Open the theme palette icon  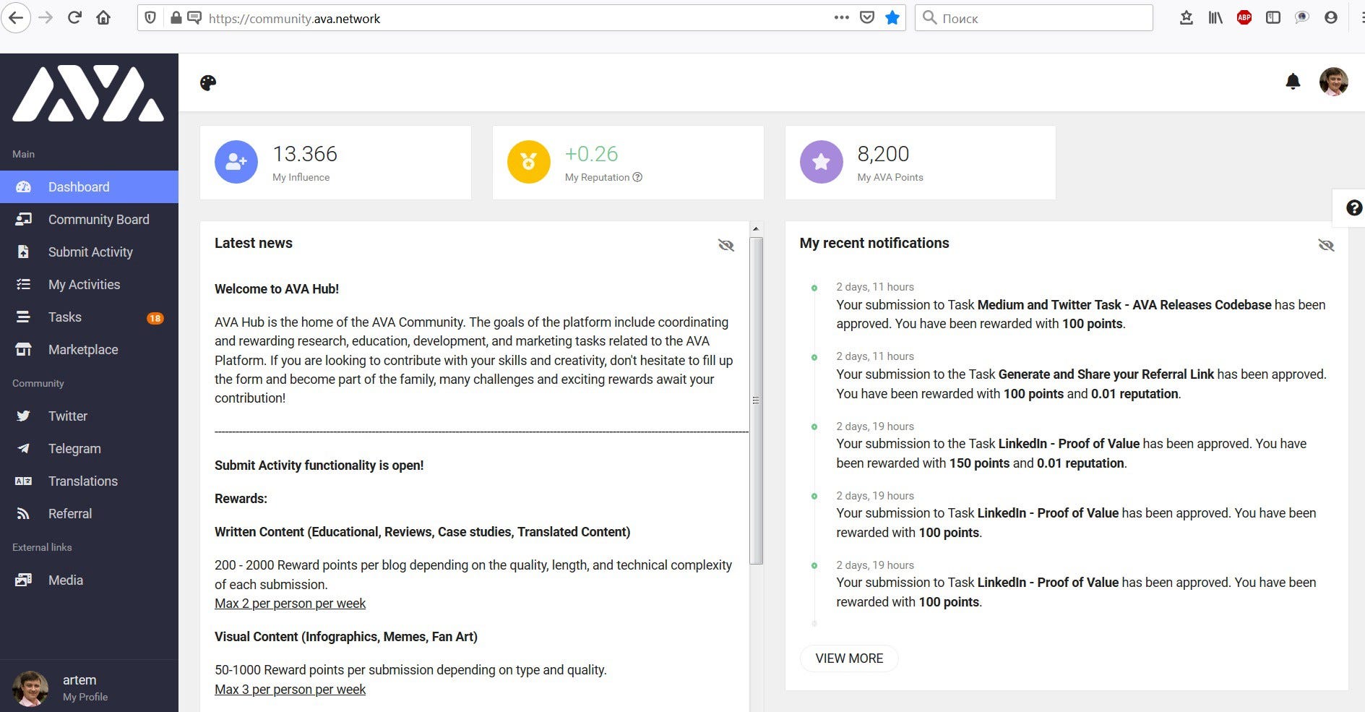click(208, 83)
